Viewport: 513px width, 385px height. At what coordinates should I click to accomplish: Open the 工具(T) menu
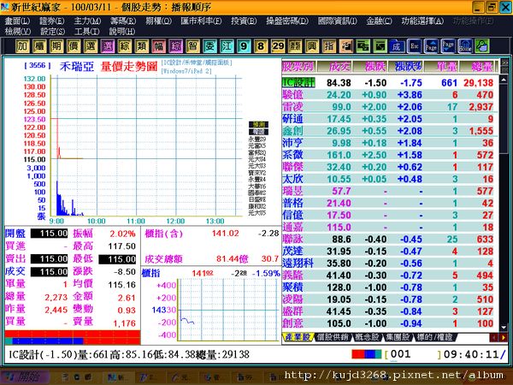point(87,32)
